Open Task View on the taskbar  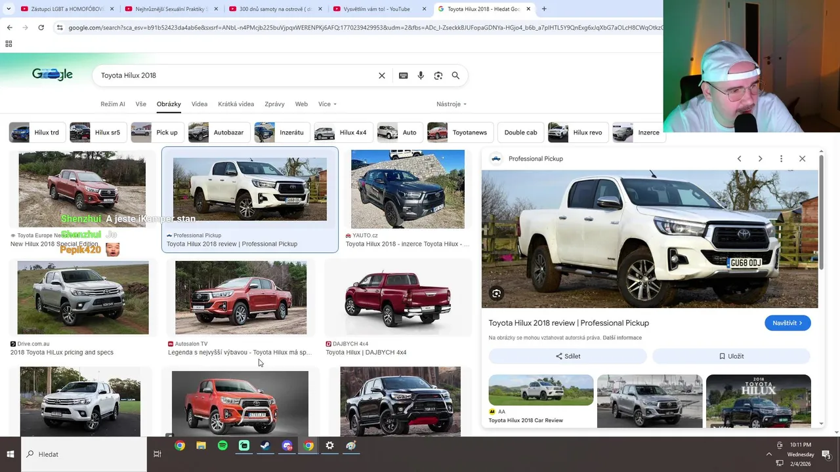coord(157,454)
